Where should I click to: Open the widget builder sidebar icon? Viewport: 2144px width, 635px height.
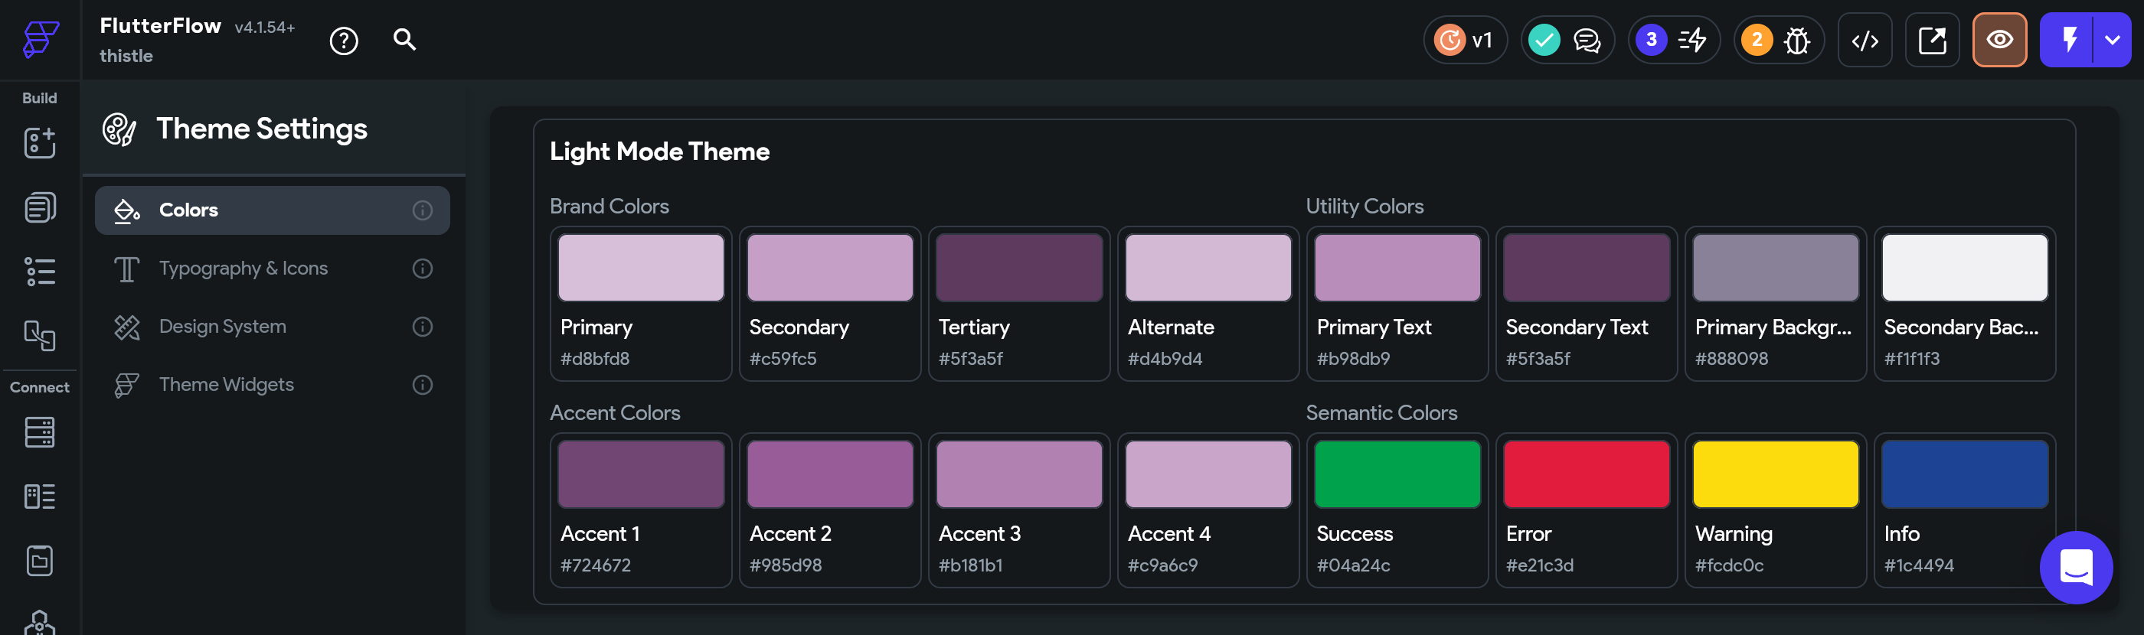pyautogui.click(x=40, y=142)
